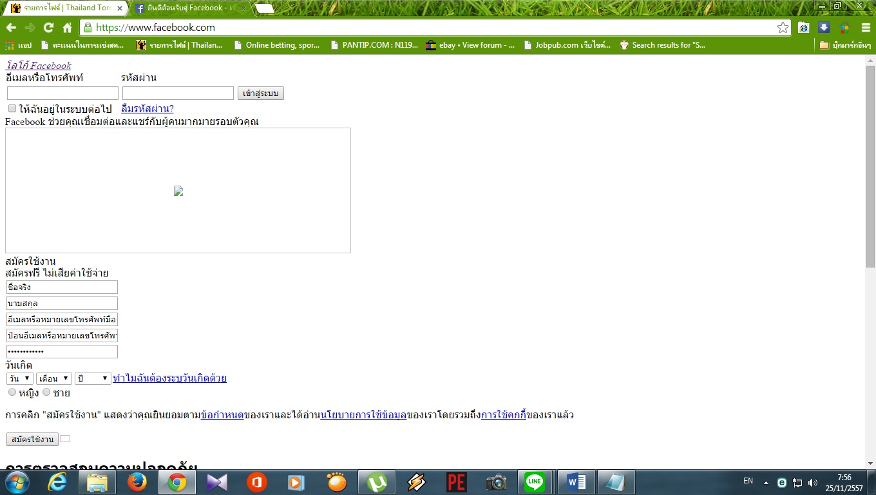Open the browser home page icon
The height and width of the screenshot is (495, 876).
coord(67,28)
